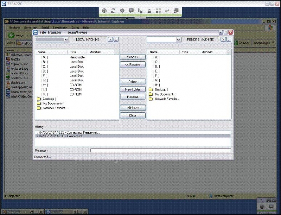This screenshot has width=281, height=215.
Task: Open Favorieten menu in the Explorer window
Action: coord(60,28)
